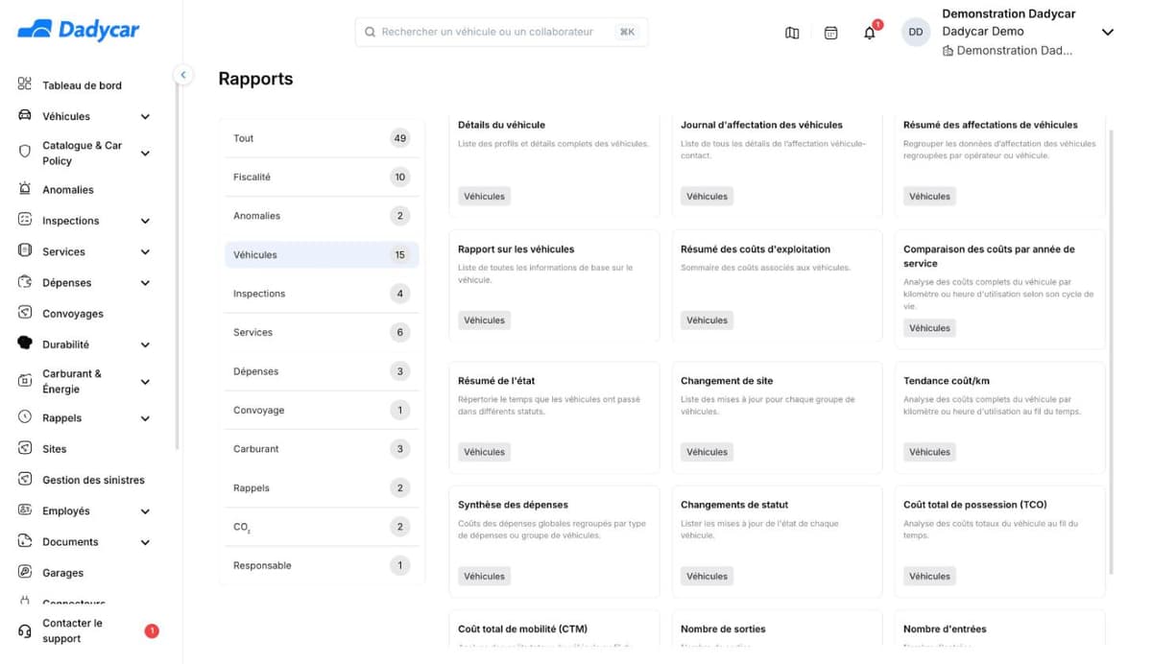1152x664 pixels.
Task: Expand the Durabilité sidebar chevron
Action: [145, 344]
